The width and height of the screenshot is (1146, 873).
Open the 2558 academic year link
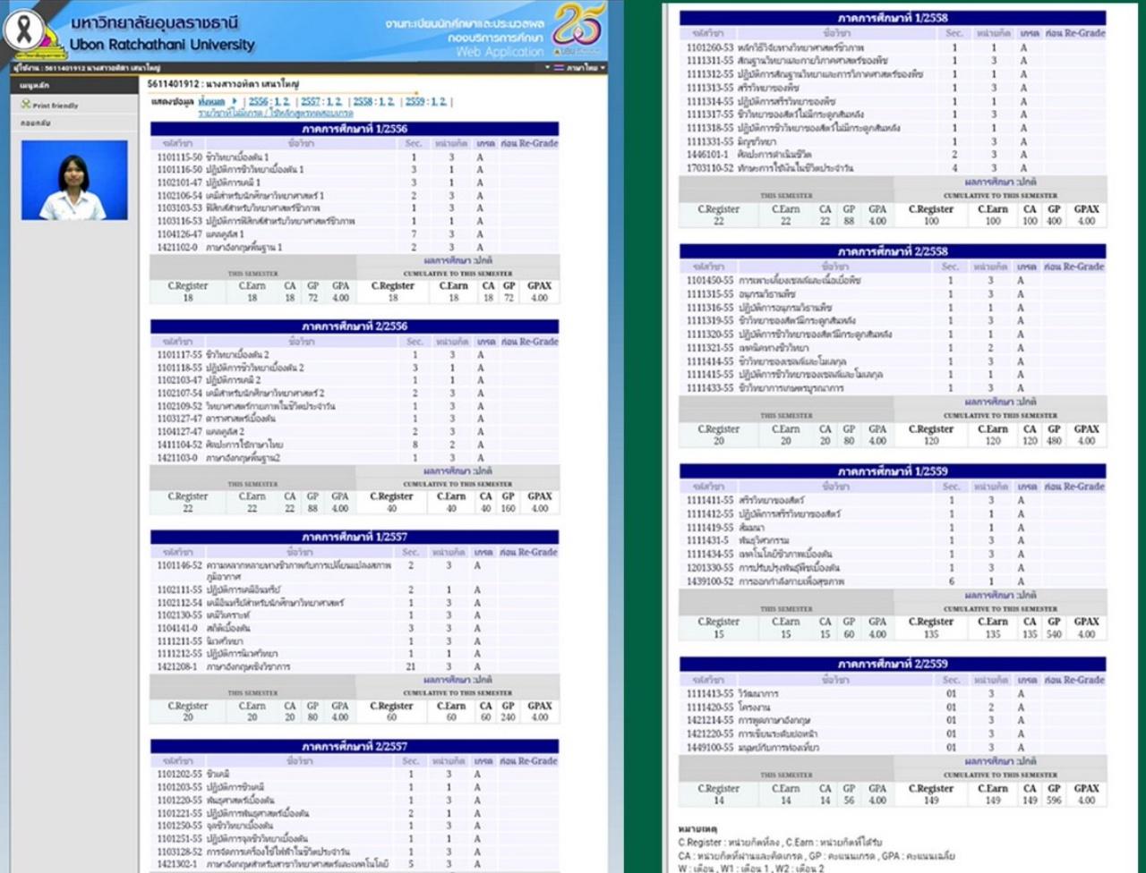tap(363, 102)
